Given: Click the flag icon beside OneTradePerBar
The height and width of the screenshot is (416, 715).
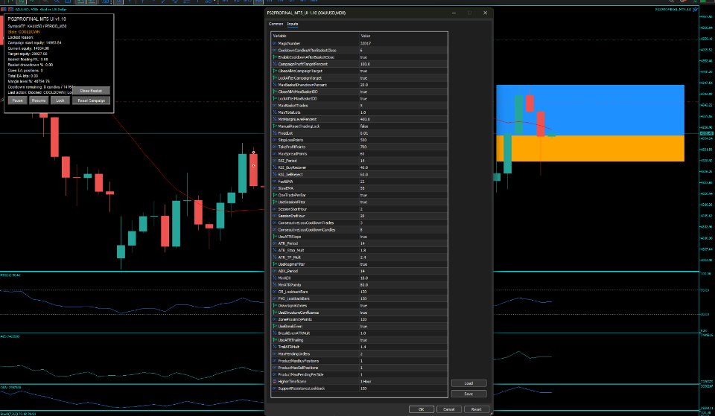Looking at the screenshot, I should click(275, 195).
